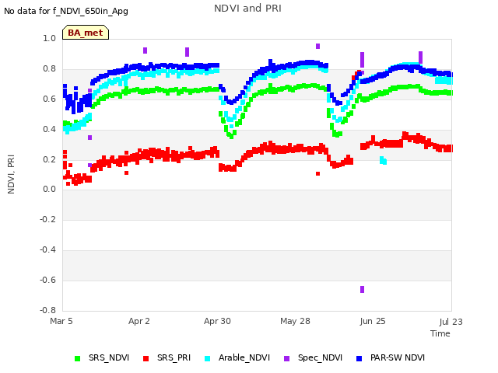Click the May 28 x-axis label
The height and width of the screenshot is (373, 498).
295,321
